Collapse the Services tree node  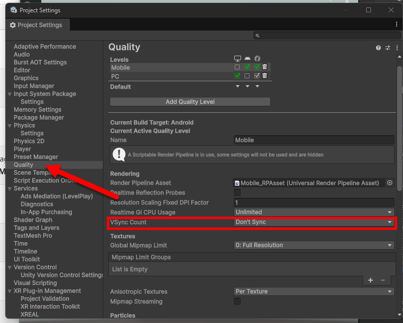pos(10,189)
